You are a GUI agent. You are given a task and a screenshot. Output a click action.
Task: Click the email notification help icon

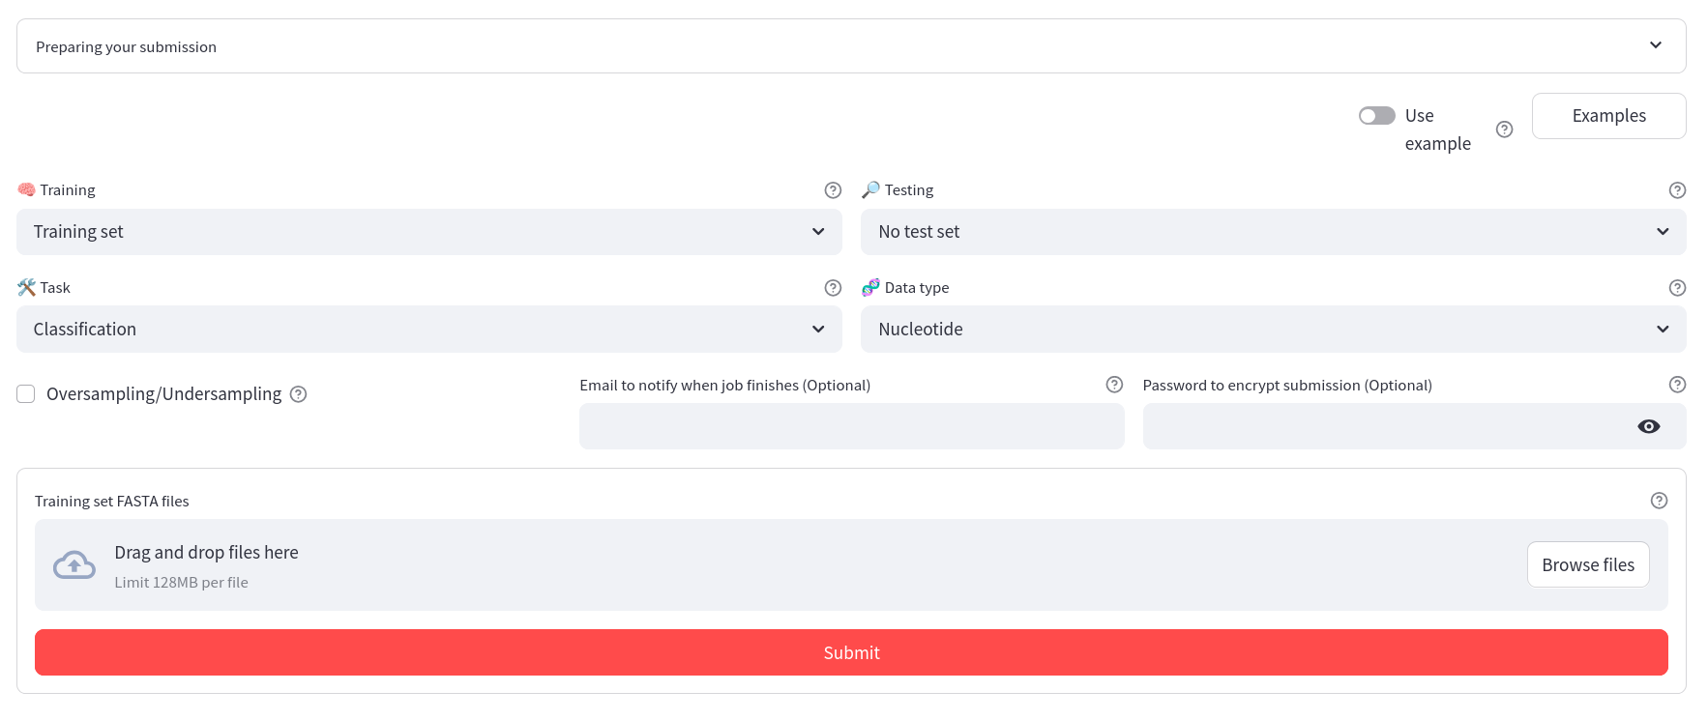[x=1114, y=385]
